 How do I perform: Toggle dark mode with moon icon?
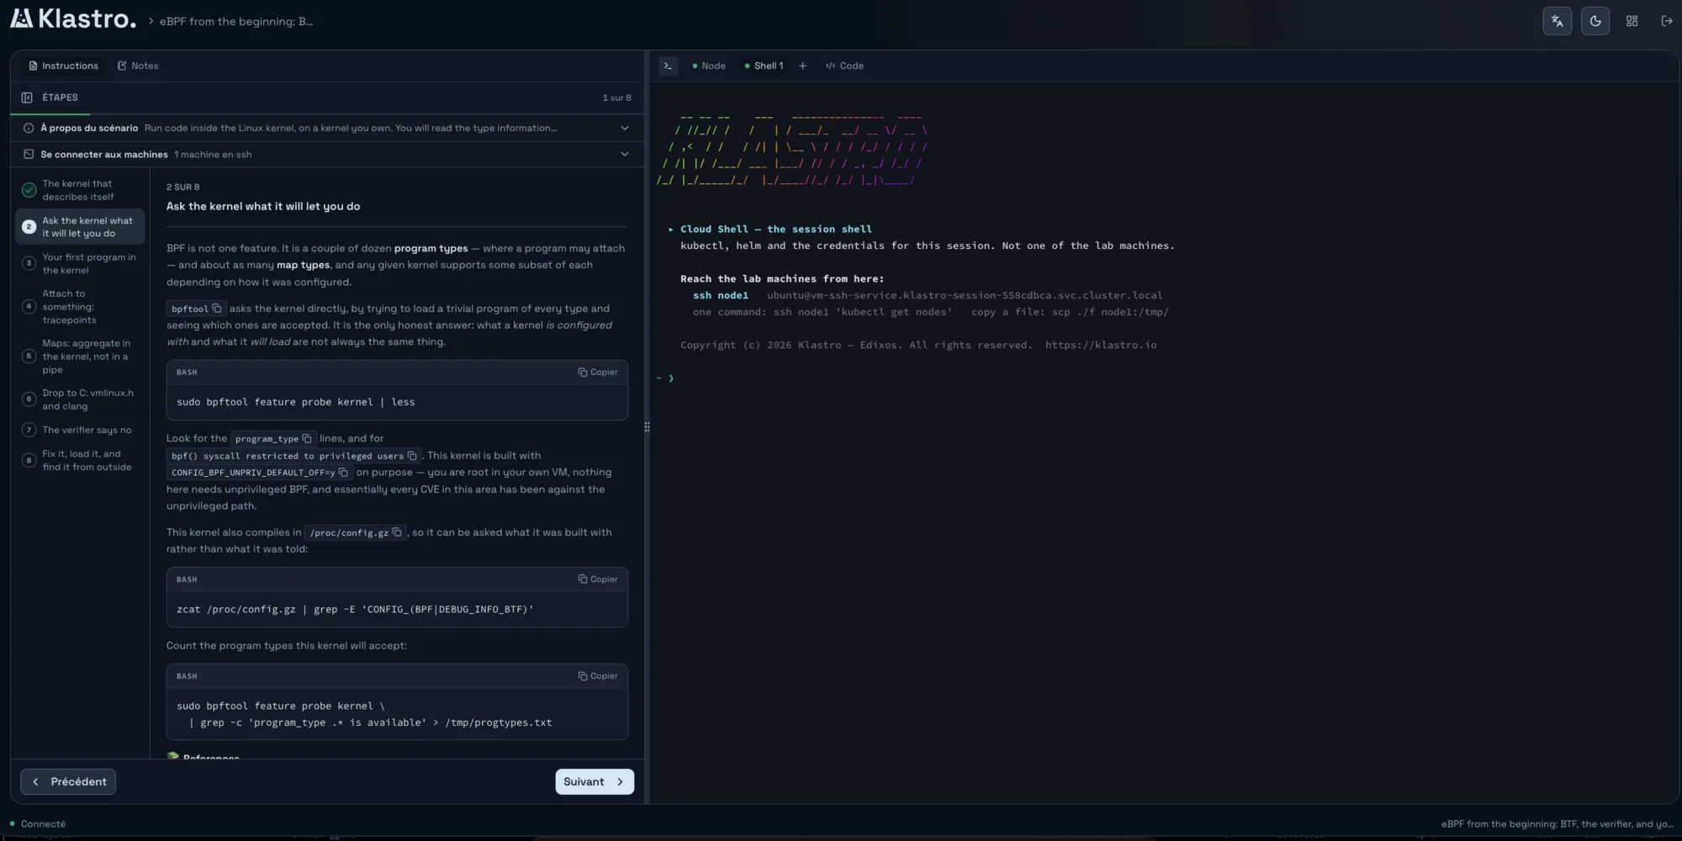(x=1595, y=21)
